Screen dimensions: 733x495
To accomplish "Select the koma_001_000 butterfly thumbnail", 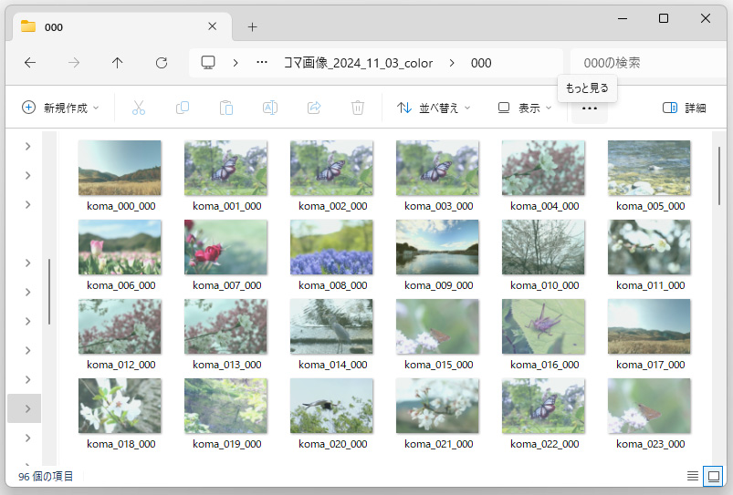I will (x=225, y=168).
